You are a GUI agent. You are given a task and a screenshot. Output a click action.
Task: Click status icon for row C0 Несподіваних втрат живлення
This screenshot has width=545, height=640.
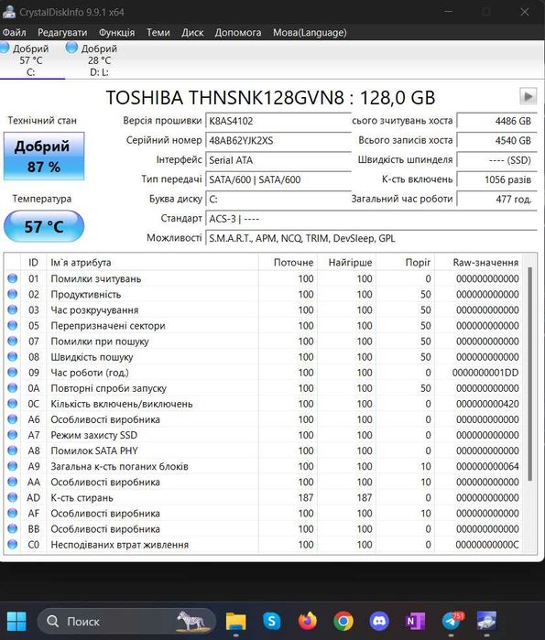pyautogui.click(x=12, y=544)
